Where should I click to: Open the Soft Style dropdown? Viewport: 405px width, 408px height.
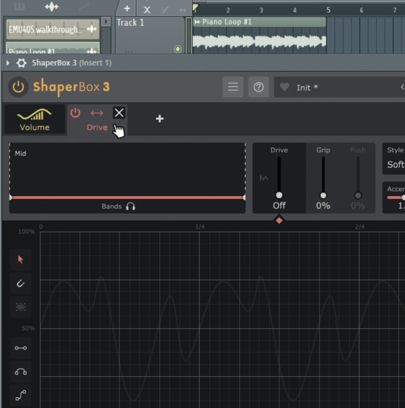tap(396, 164)
